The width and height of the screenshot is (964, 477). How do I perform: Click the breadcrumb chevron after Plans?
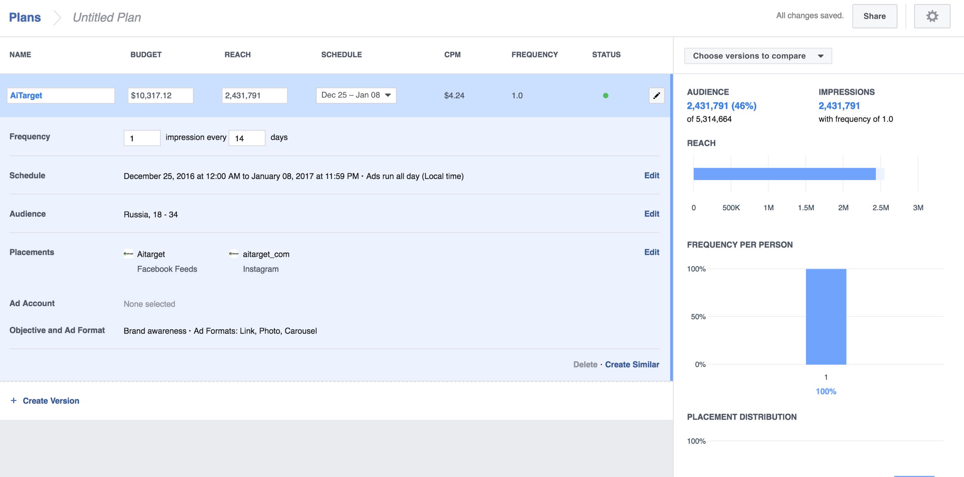57,17
